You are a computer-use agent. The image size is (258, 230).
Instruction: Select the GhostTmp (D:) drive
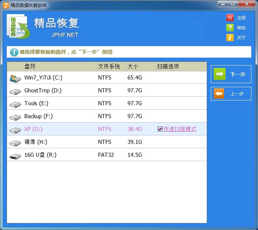(x=107, y=91)
